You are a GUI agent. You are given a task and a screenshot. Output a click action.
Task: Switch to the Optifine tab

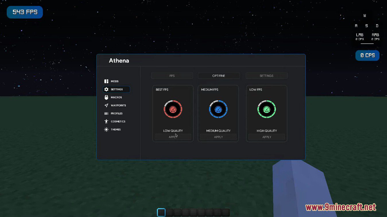(219, 76)
